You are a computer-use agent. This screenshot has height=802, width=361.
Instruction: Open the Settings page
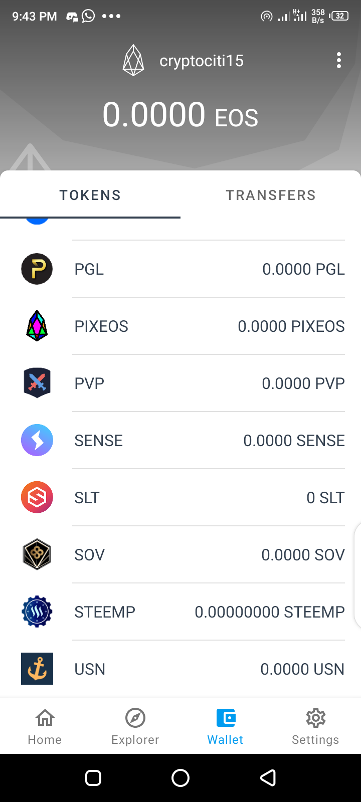click(315, 726)
